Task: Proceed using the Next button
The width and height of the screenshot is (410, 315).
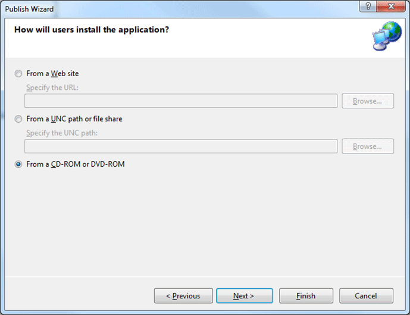Action: 244,296
